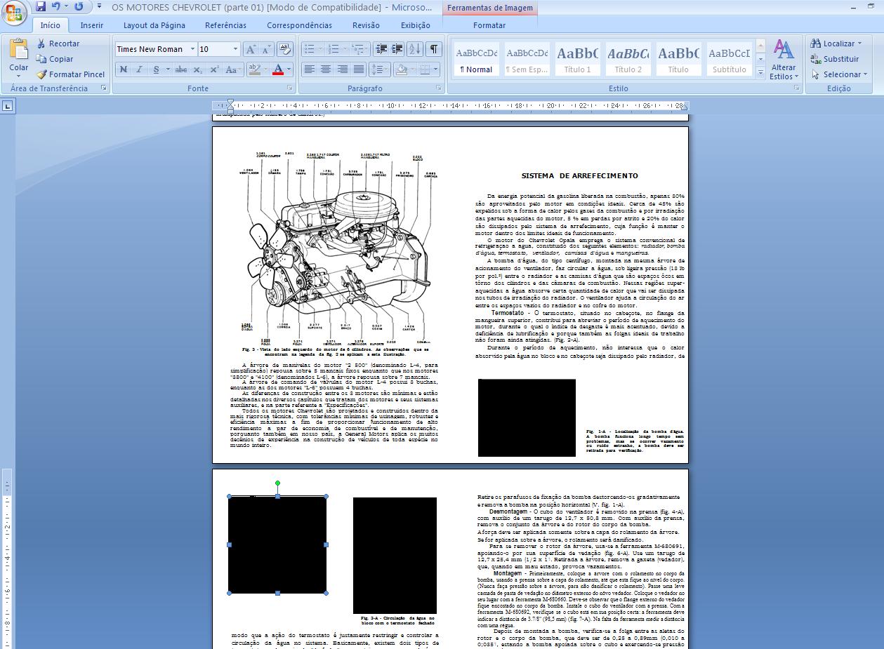Screen dimensions: 884x649
Task: Open the Parágrafo dialog launcher
Action: point(439,88)
